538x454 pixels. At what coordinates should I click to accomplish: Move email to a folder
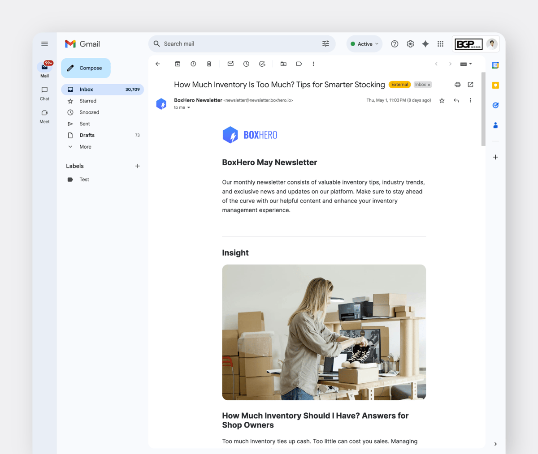click(x=283, y=64)
